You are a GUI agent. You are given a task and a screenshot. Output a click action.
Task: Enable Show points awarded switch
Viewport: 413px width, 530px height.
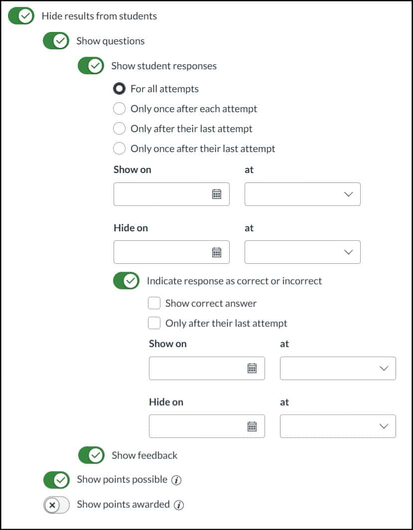pyautogui.click(x=56, y=505)
